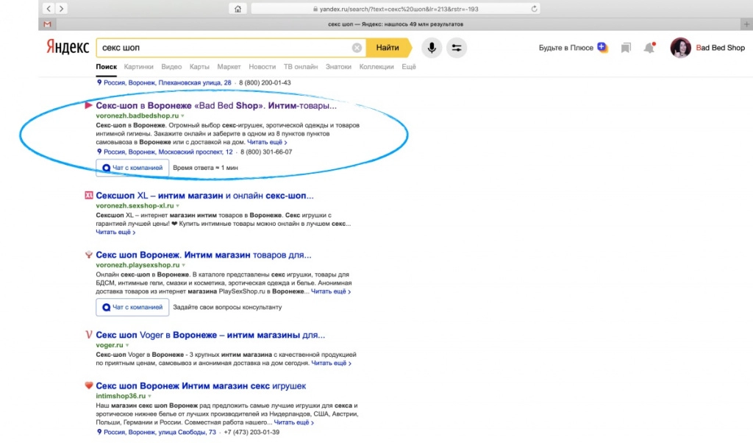Click the Будьте в Плюсе link
The height and width of the screenshot is (443, 753).
point(565,48)
